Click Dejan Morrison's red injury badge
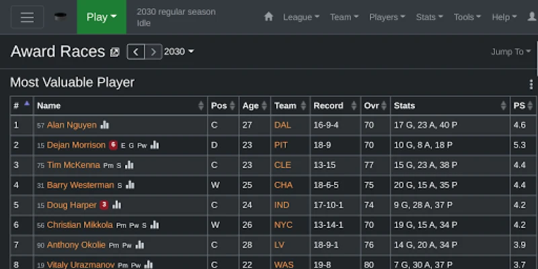 113,145
